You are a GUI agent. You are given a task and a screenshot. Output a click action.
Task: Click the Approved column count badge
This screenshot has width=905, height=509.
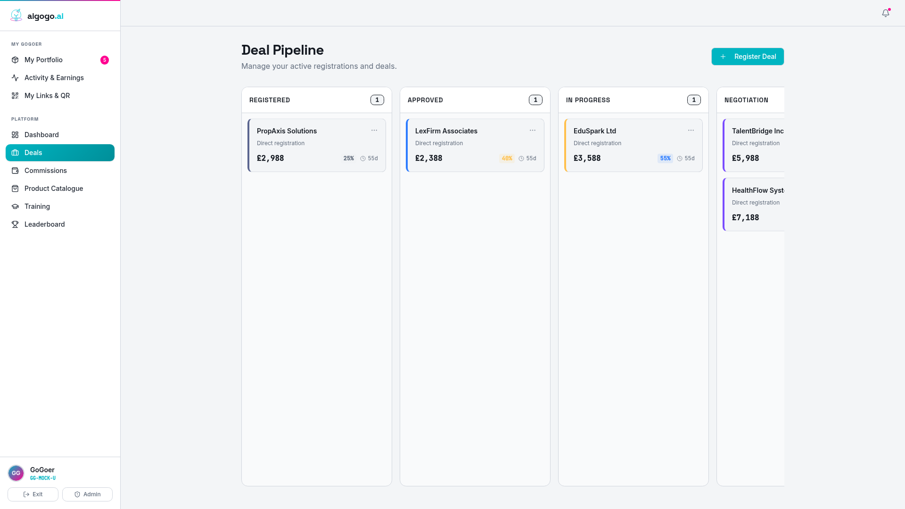pyautogui.click(x=535, y=100)
